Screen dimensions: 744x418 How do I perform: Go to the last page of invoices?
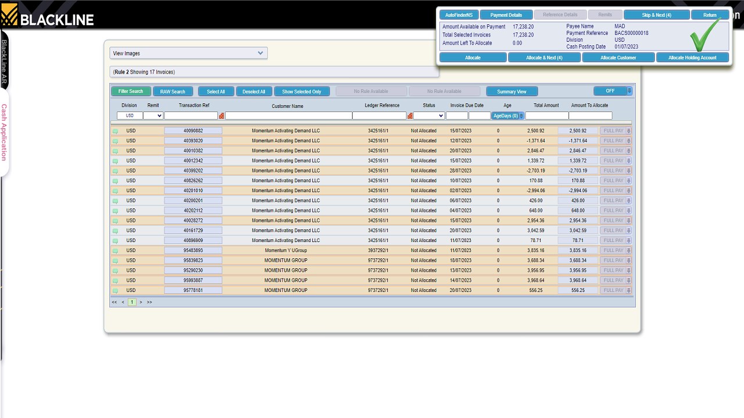[149, 302]
